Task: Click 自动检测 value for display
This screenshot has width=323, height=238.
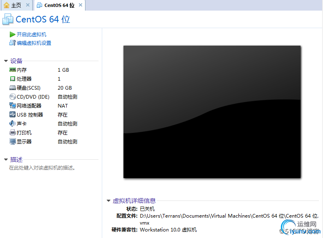Action: tap(67, 141)
